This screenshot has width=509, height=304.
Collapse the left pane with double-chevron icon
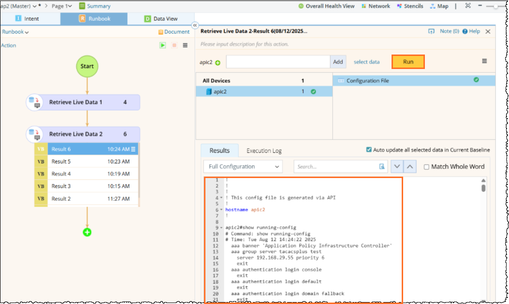(195, 25)
